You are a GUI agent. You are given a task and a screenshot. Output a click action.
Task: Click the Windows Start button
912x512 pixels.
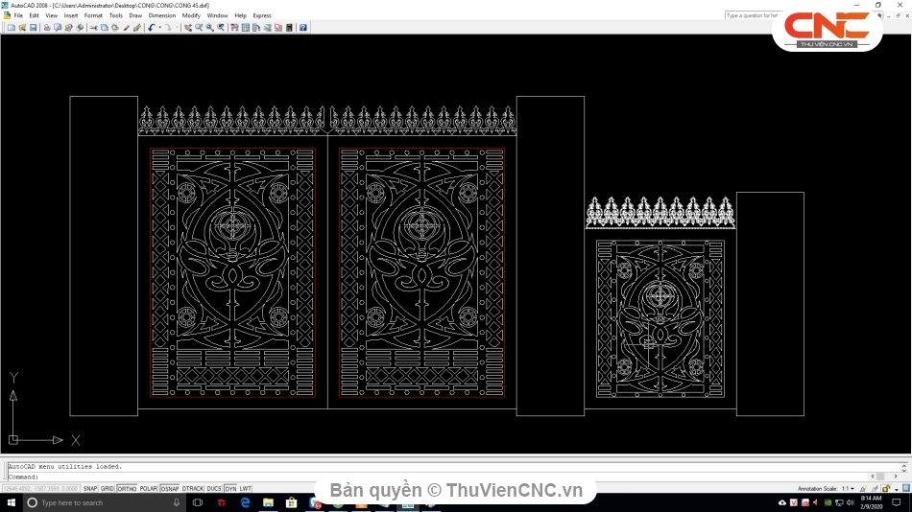12,502
